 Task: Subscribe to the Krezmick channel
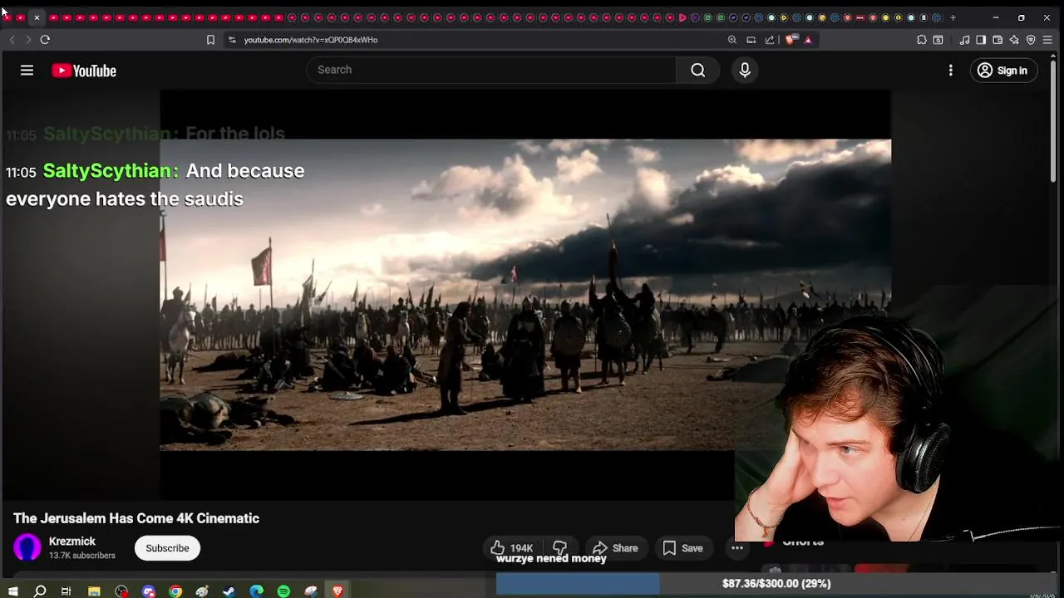tap(167, 548)
